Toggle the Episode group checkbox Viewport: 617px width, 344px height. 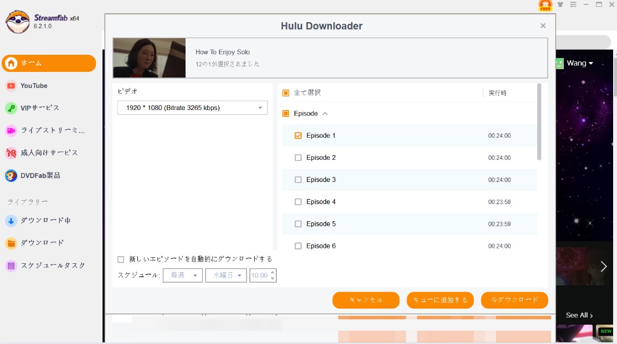(286, 113)
